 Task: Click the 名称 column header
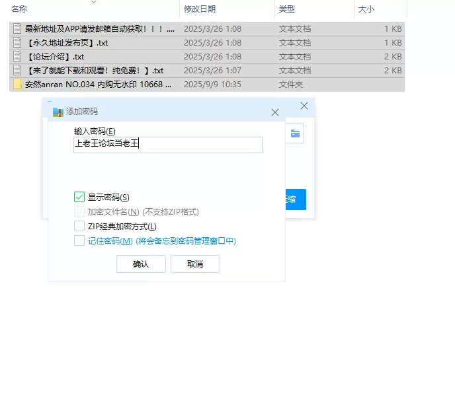coord(20,9)
